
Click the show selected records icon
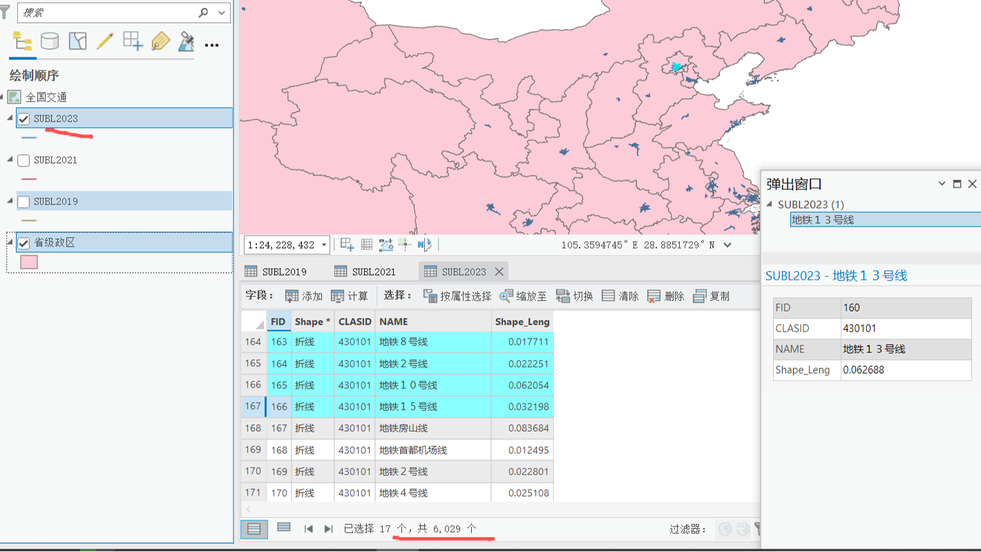[284, 528]
